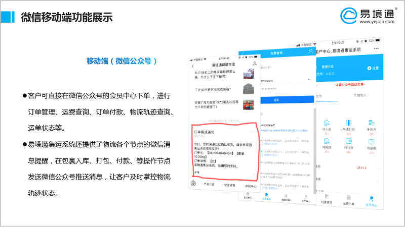Viewport: 405px width, 227px height.
Task: Go back using chat header back arrow
Action: point(193,65)
